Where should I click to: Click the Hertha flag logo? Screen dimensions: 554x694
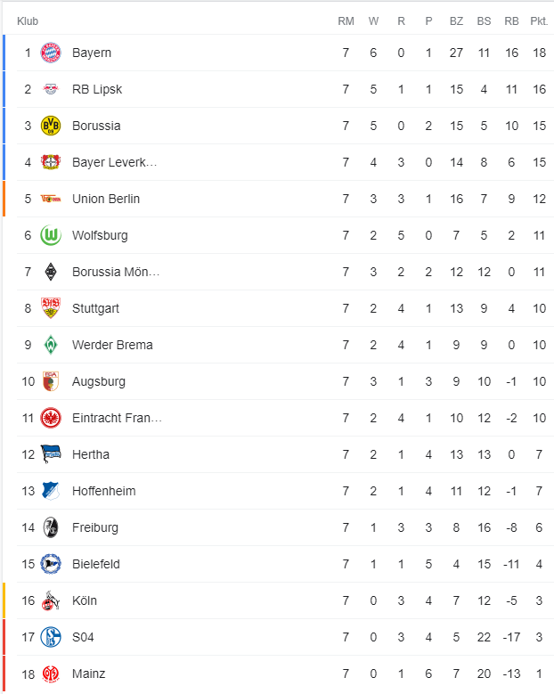(x=51, y=454)
